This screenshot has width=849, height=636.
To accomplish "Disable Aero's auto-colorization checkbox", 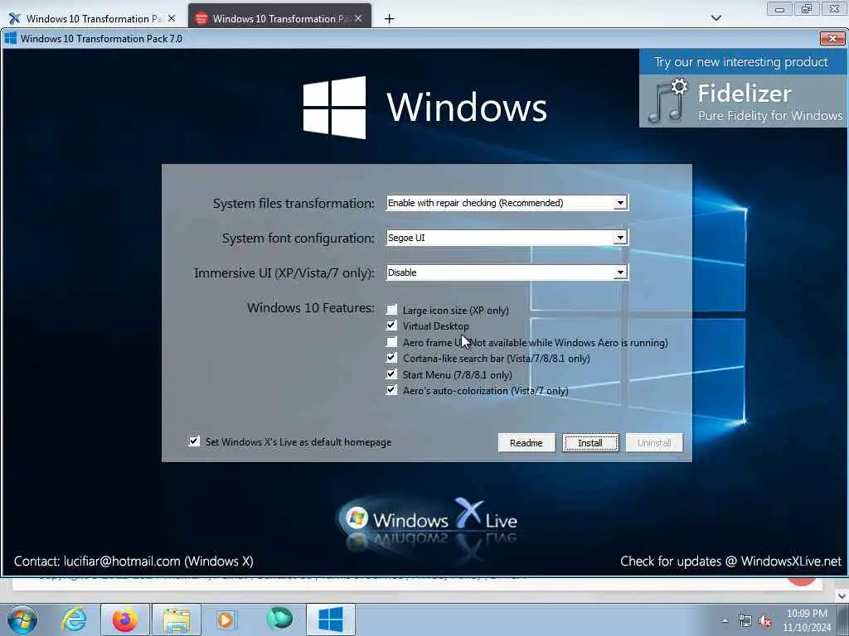I will [x=391, y=389].
